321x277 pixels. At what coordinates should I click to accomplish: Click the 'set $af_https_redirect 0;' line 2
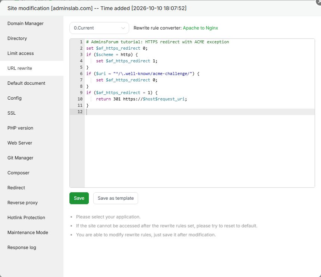pyautogui.click(x=117, y=48)
